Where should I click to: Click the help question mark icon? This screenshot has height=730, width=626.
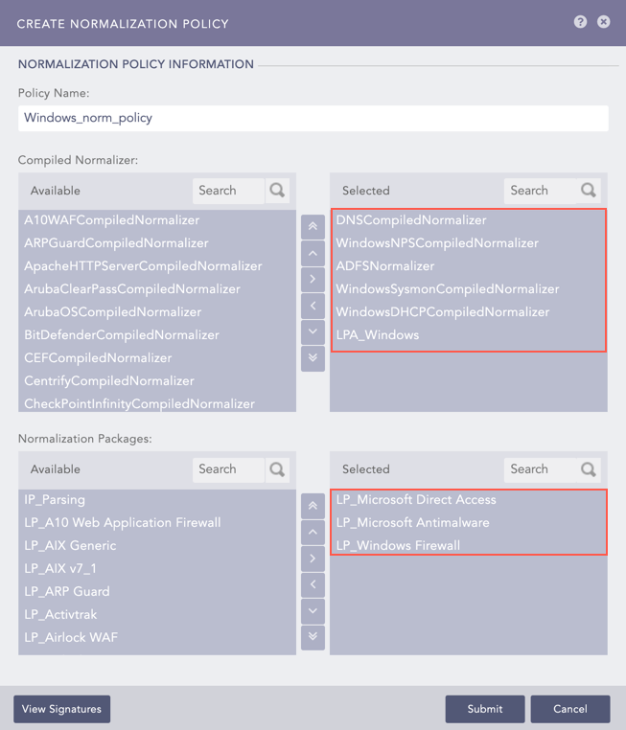click(580, 22)
